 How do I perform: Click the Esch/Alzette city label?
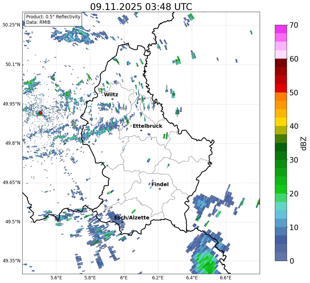(132, 218)
